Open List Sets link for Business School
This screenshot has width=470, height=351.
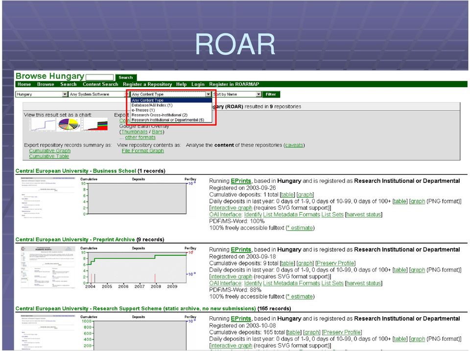[332, 215]
